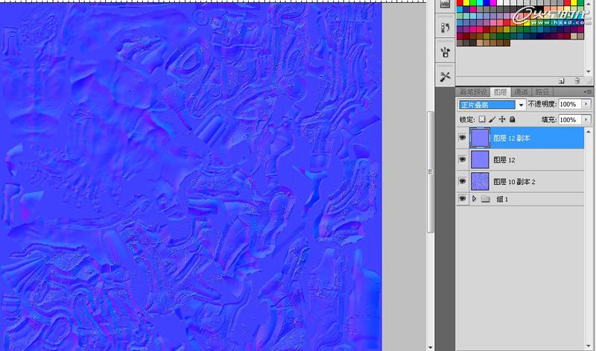The width and height of the screenshot is (596, 351).
Task: Toggle lock all padlock icon
Action: [x=512, y=119]
